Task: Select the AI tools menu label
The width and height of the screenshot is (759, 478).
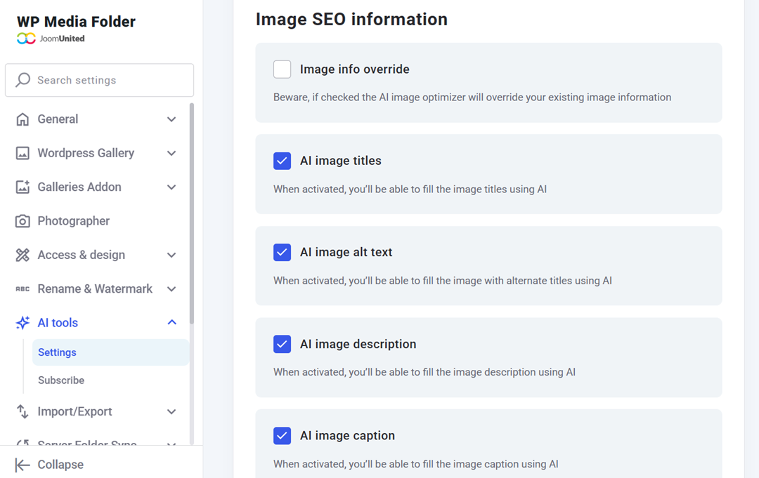Action: 58,322
